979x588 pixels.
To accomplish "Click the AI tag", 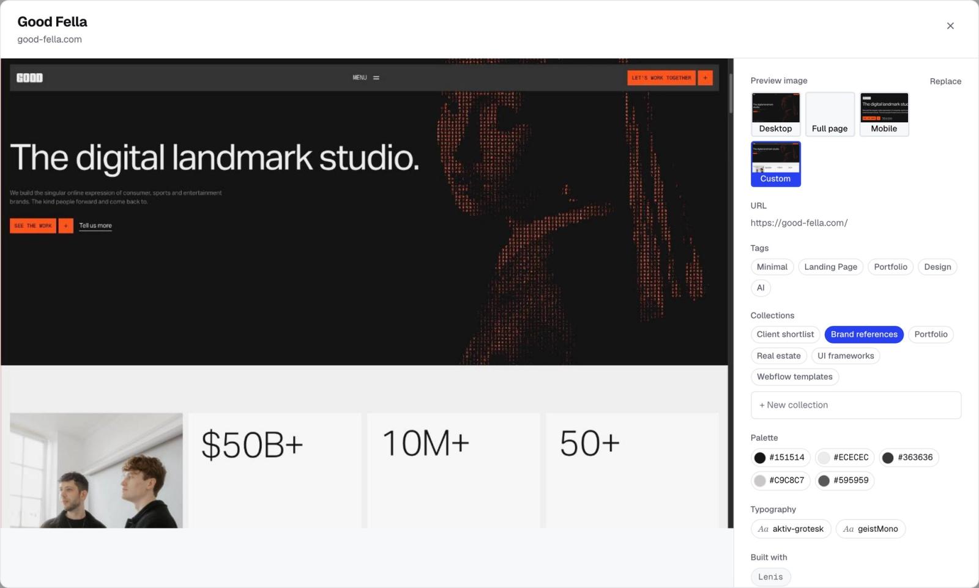I will click(x=761, y=288).
